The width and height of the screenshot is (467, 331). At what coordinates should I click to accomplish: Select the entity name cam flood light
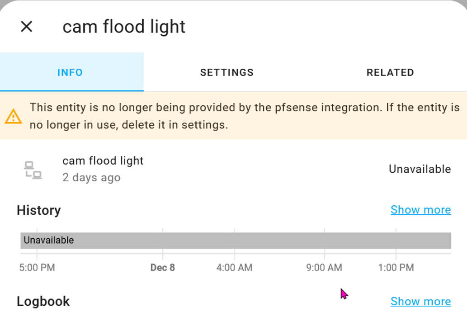103,161
